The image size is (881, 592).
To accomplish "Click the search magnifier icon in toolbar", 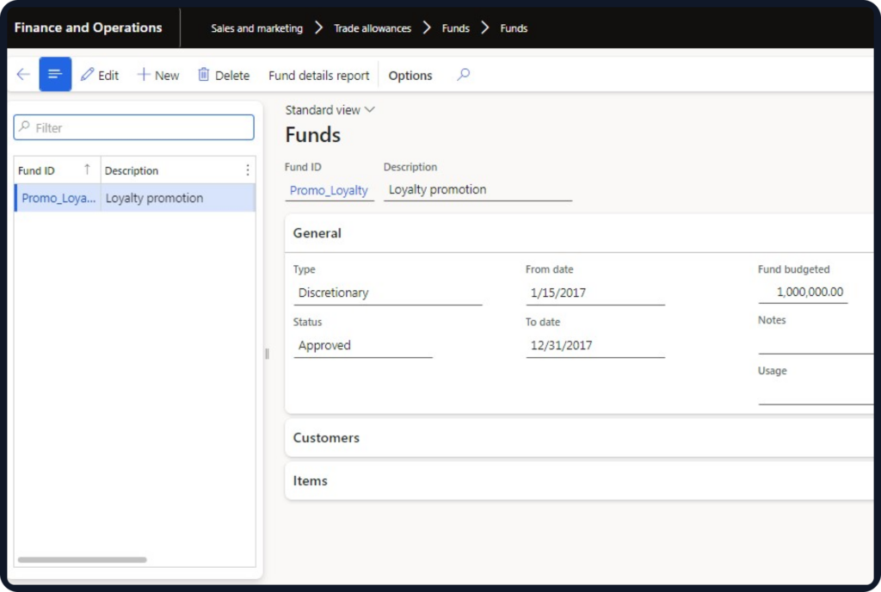I will pyautogui.click(x=464, y=74).
